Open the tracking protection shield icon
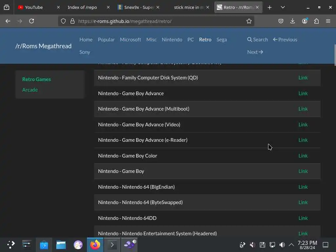 [x=63, y=21]
